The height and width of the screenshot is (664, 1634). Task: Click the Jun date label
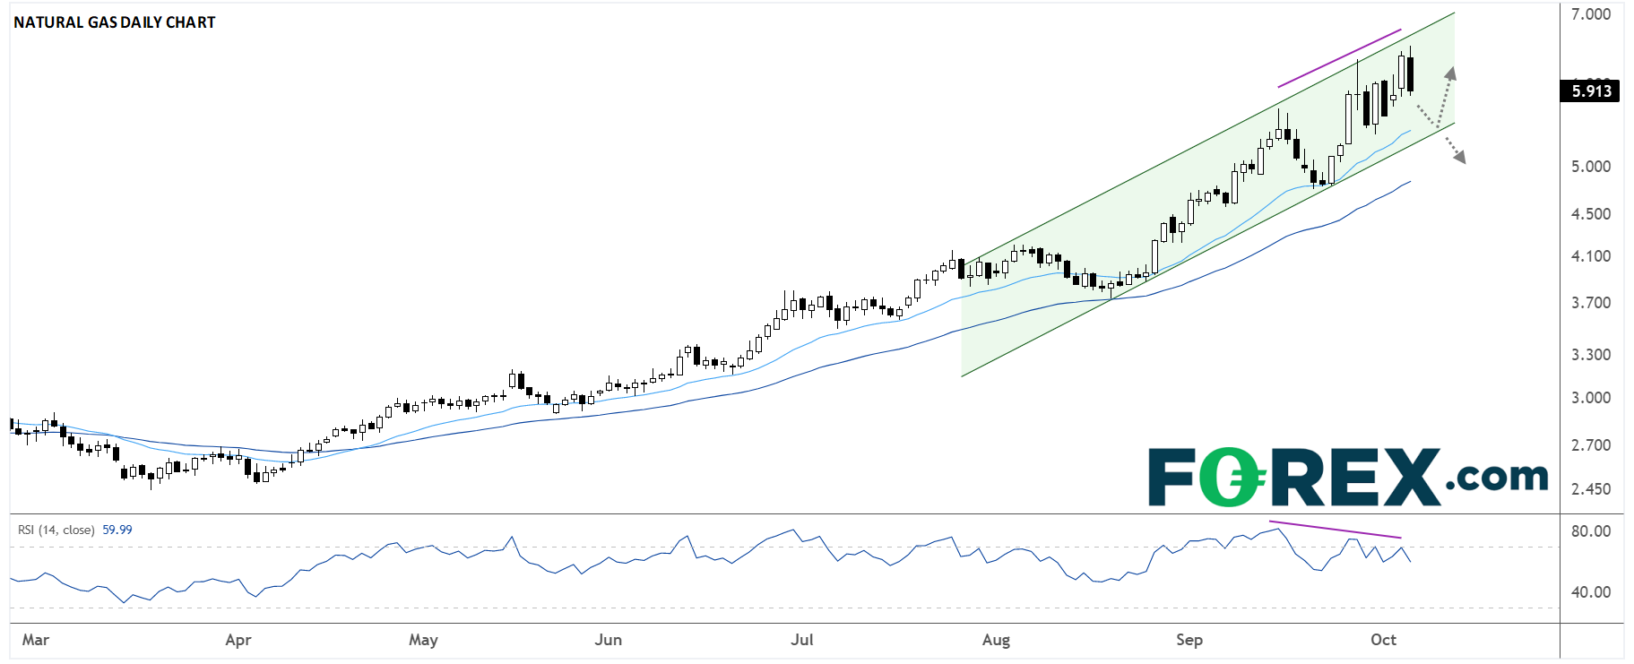[x=609, y=640]
